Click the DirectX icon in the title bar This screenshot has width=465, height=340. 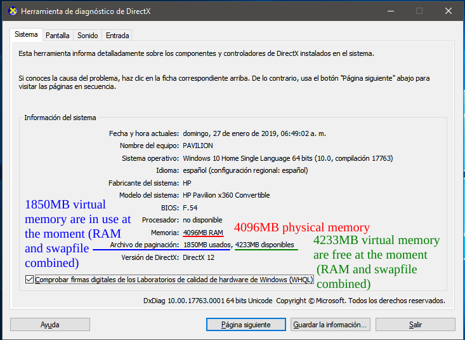(x=13, y=11)
